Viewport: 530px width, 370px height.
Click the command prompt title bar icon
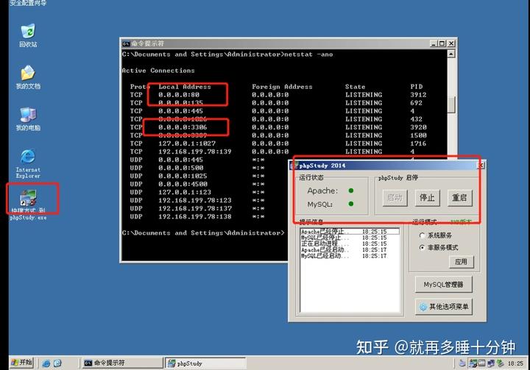127,43
